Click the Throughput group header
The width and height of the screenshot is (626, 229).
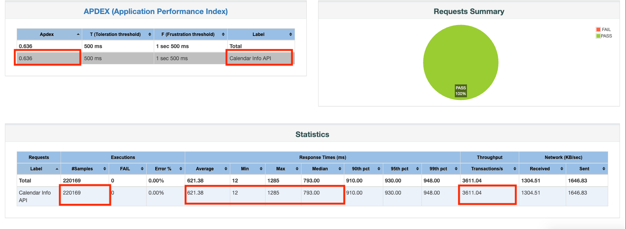490,157
